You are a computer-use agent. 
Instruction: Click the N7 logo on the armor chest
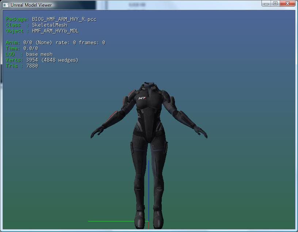[142, 98]
